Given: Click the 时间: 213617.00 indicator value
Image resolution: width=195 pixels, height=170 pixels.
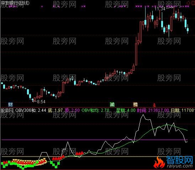Looking at the screenshot, I should click(x=153, y=110).
